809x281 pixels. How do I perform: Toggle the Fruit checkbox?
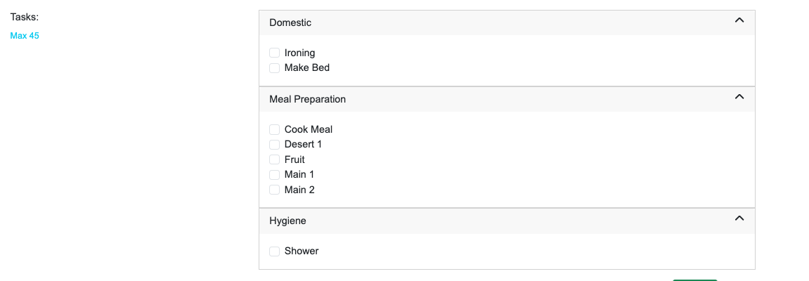275,159
